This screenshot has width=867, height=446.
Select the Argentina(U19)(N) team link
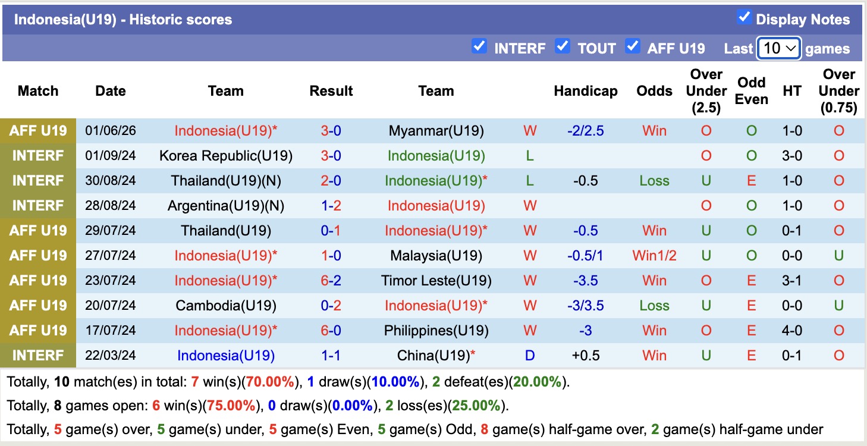click(226, 206)
